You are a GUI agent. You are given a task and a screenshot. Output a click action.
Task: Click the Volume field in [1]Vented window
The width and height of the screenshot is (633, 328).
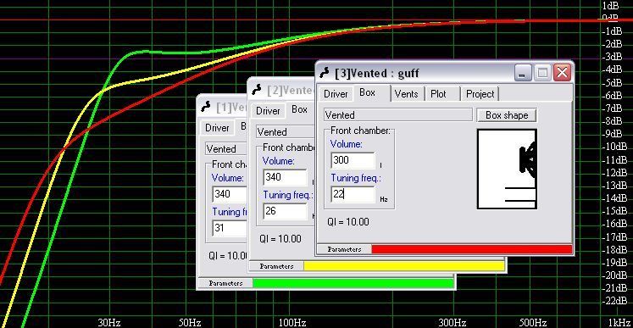pos(230,194)
